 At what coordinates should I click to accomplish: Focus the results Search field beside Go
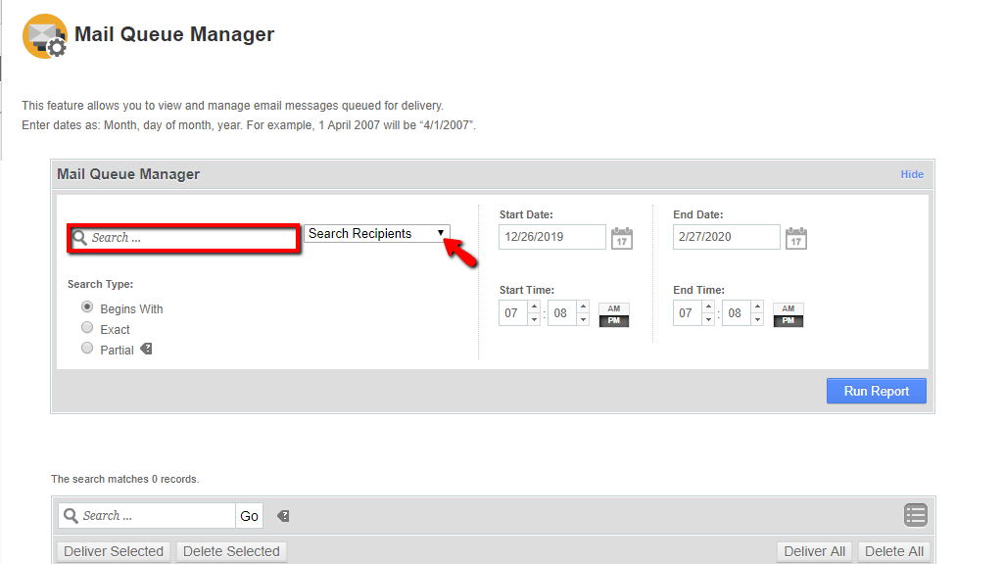pos(147,515)
